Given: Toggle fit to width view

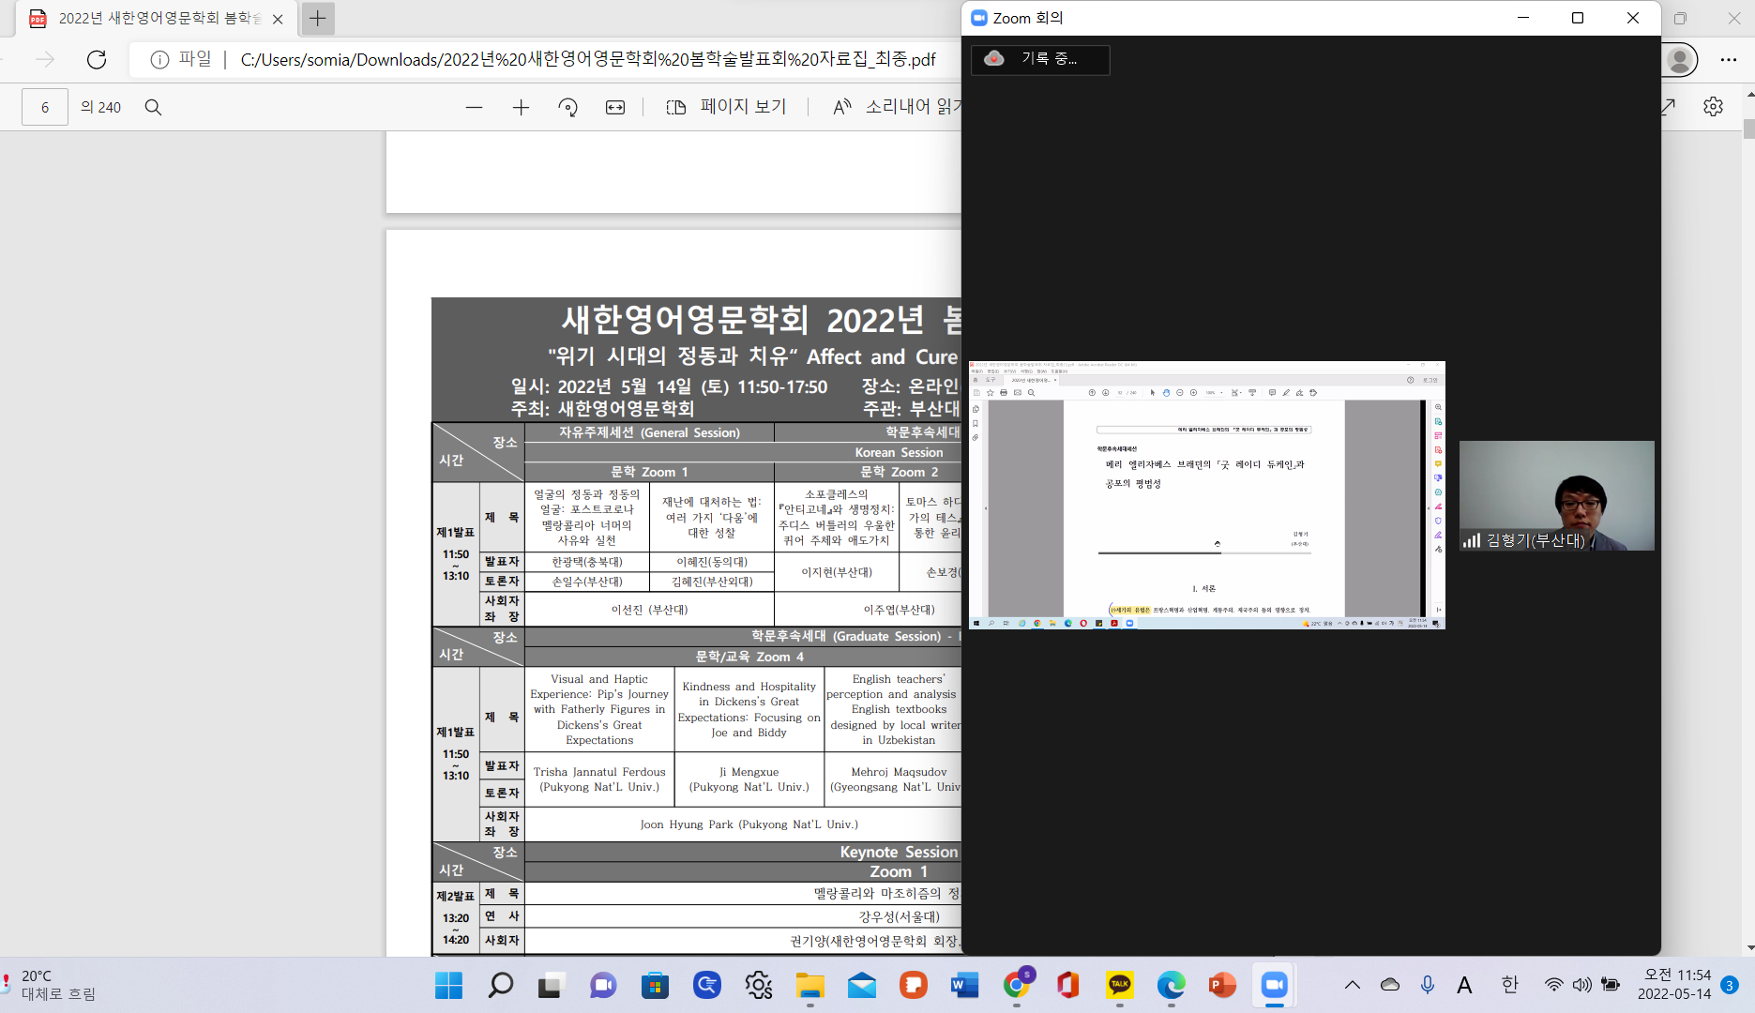Looking at the screenshot, I should [615, 108].
